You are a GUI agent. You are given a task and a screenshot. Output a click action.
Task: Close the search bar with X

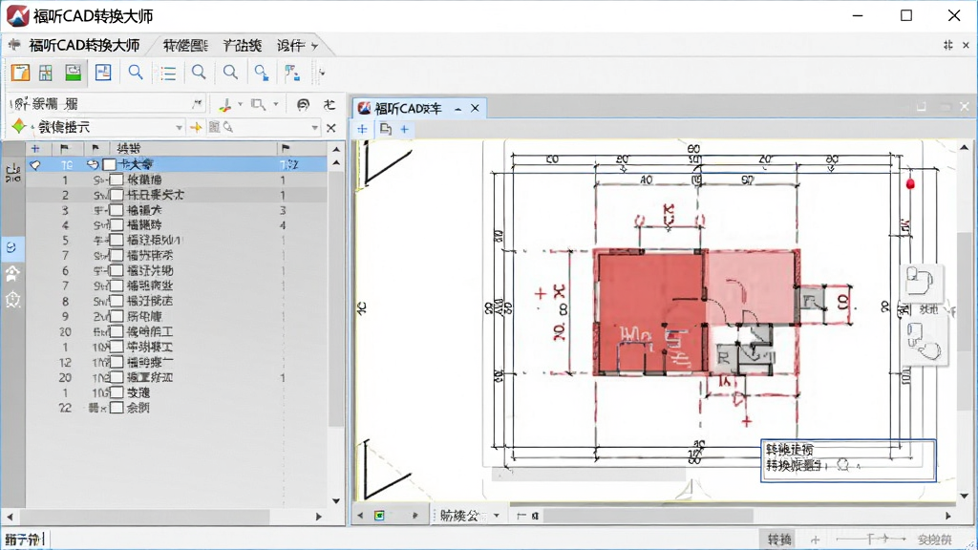click(x=331, y=128)
